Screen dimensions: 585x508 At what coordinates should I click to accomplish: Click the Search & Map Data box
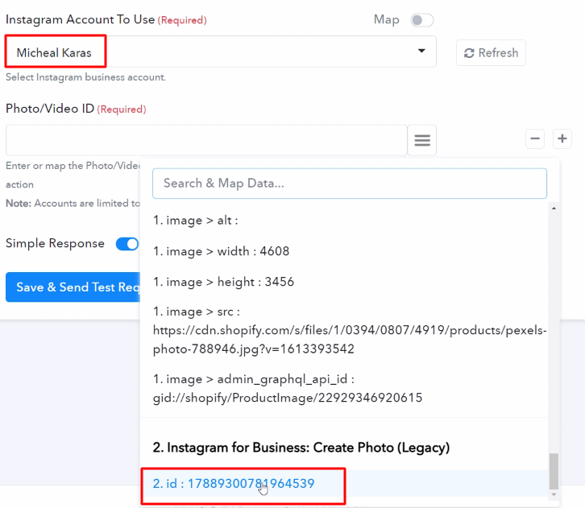point(350,184)
